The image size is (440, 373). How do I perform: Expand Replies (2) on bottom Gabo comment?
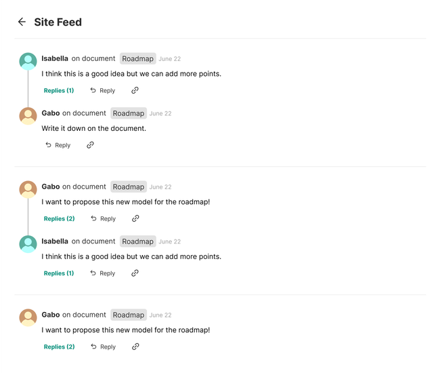59,347
